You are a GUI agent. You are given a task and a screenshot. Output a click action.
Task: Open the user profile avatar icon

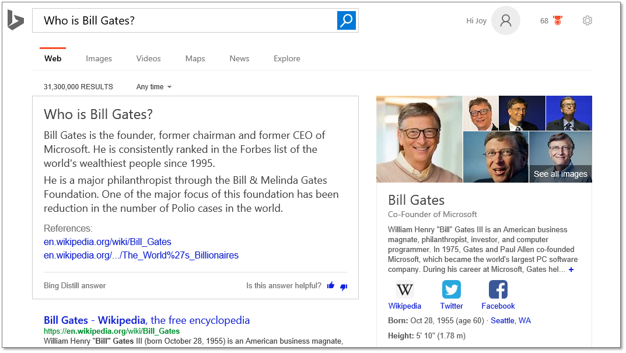point(505,20)
